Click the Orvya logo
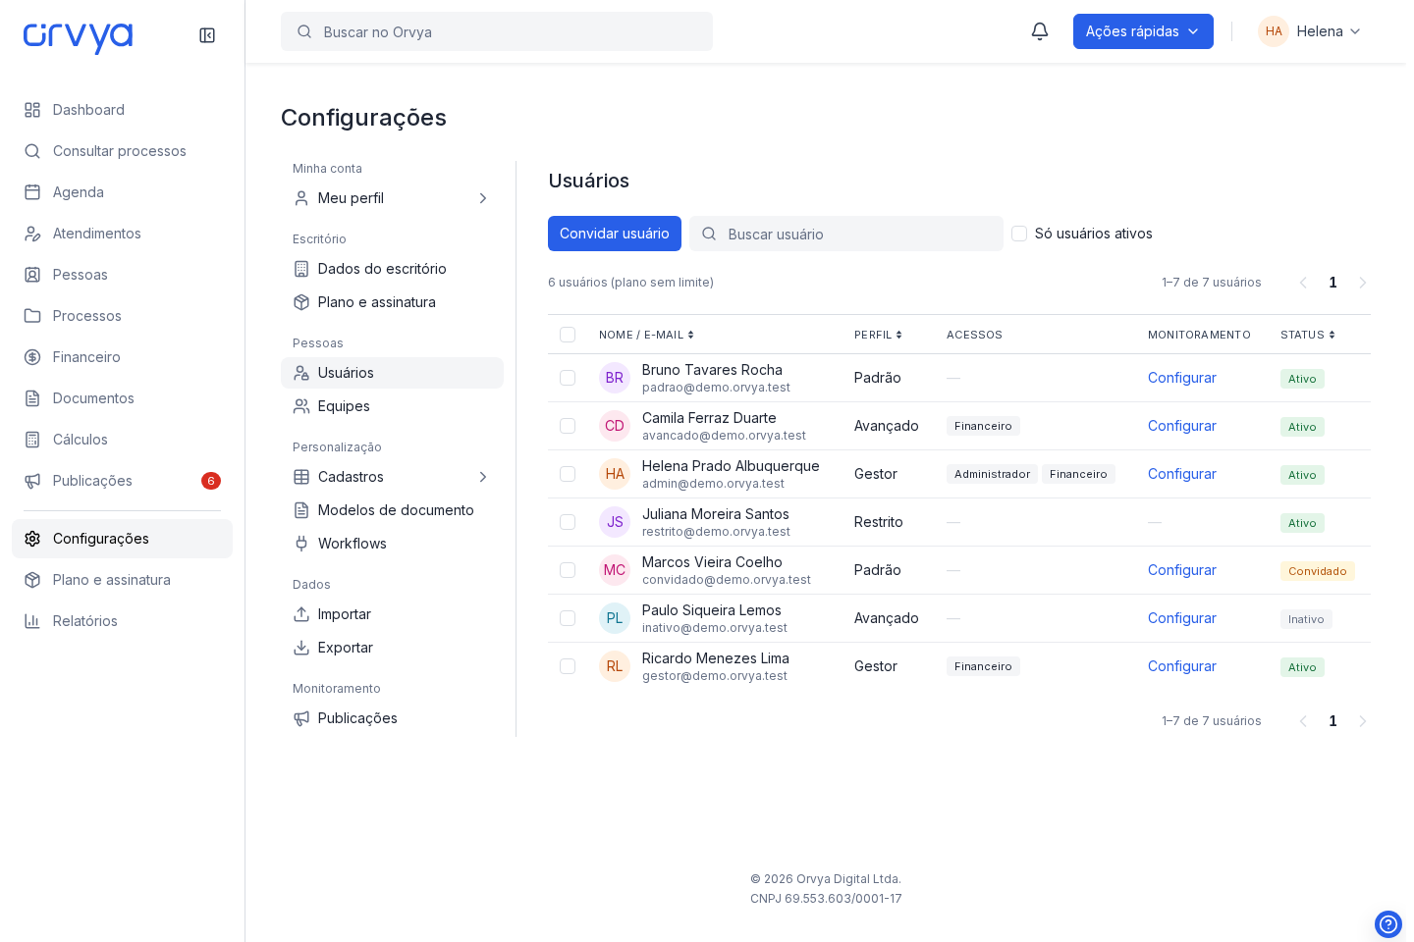This screenshot has height=942, width=1414. (78, 36)
